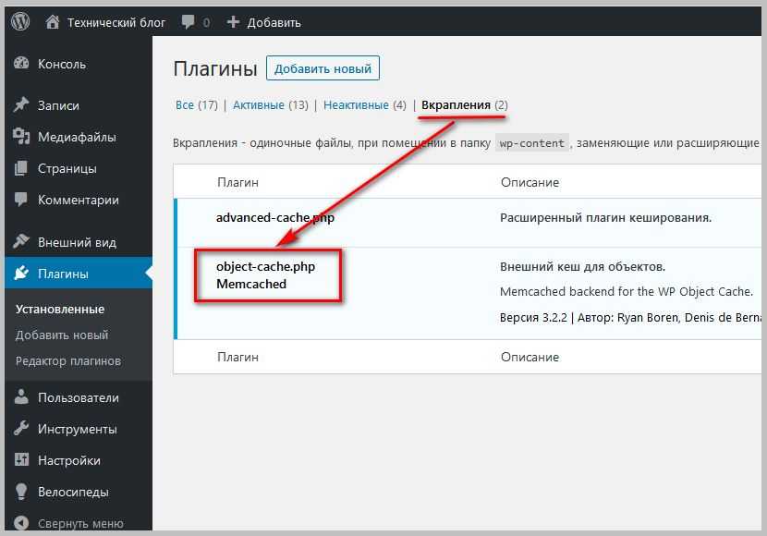Click the Плагины plug icon in sidebar
Image resolution: width=767 pixels, height=536 pixels.
21,273
